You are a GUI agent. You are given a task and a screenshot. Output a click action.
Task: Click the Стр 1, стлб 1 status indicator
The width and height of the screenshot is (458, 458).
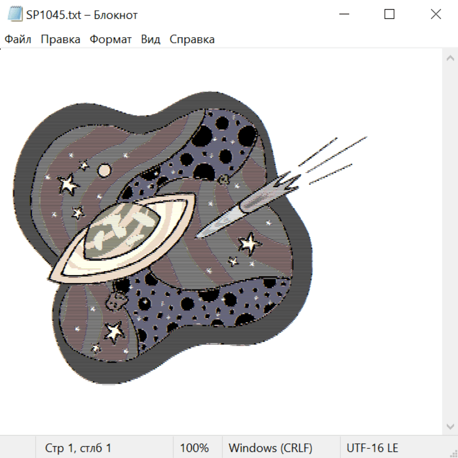[78, 448]
